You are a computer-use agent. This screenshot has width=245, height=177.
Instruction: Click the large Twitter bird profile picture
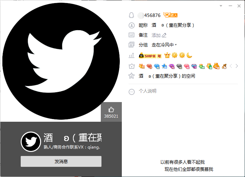click(61, 61)
